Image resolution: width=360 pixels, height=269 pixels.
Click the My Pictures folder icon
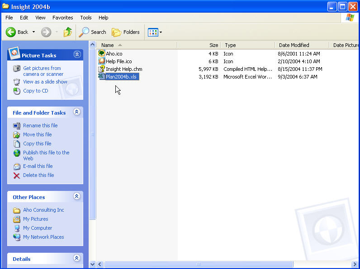tap(17, 219)
